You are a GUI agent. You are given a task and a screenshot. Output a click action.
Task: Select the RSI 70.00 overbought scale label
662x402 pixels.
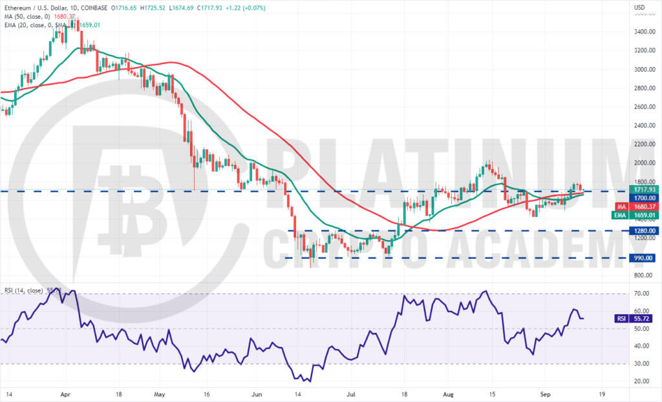[x=642, y=294]
